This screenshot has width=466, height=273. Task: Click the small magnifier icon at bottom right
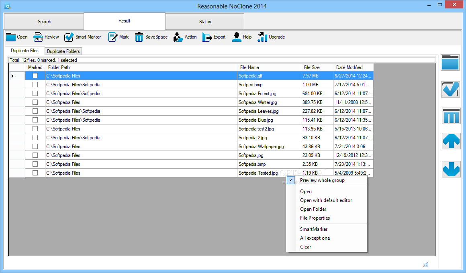click(425, 265)
